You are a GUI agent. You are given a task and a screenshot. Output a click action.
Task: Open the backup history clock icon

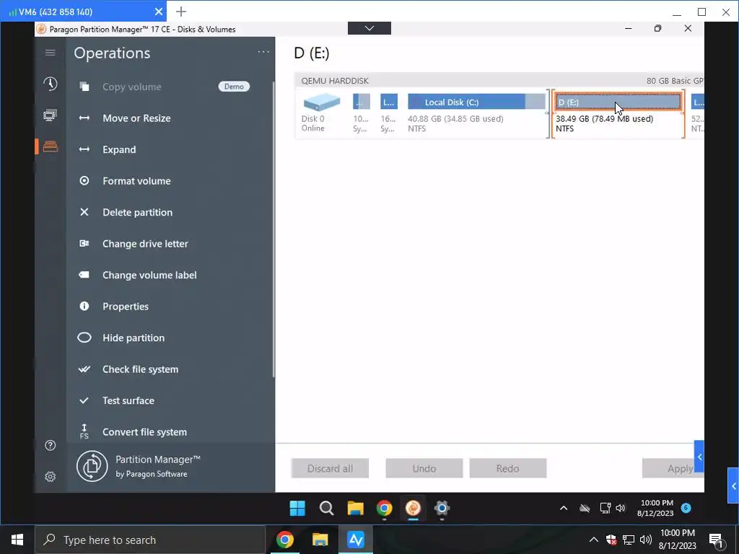tap(51, 84)
